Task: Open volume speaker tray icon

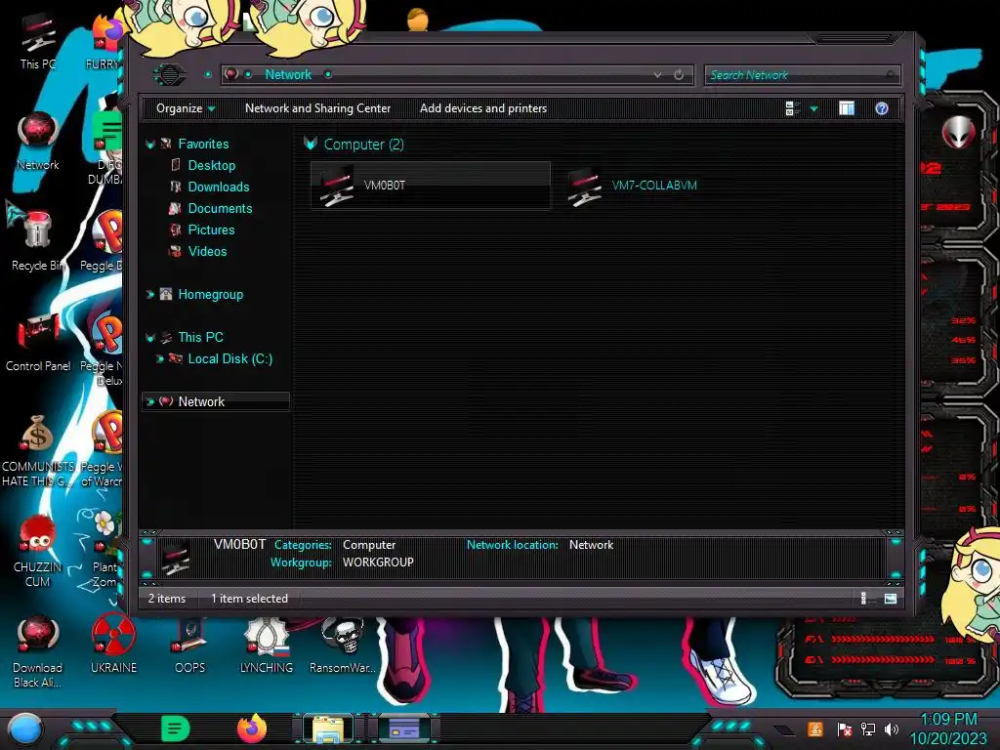Action: pos(891,729)
